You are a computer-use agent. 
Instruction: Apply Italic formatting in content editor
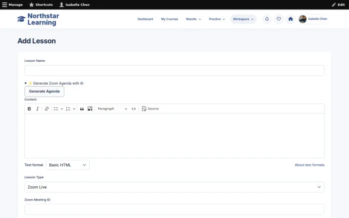coord(37,109)
